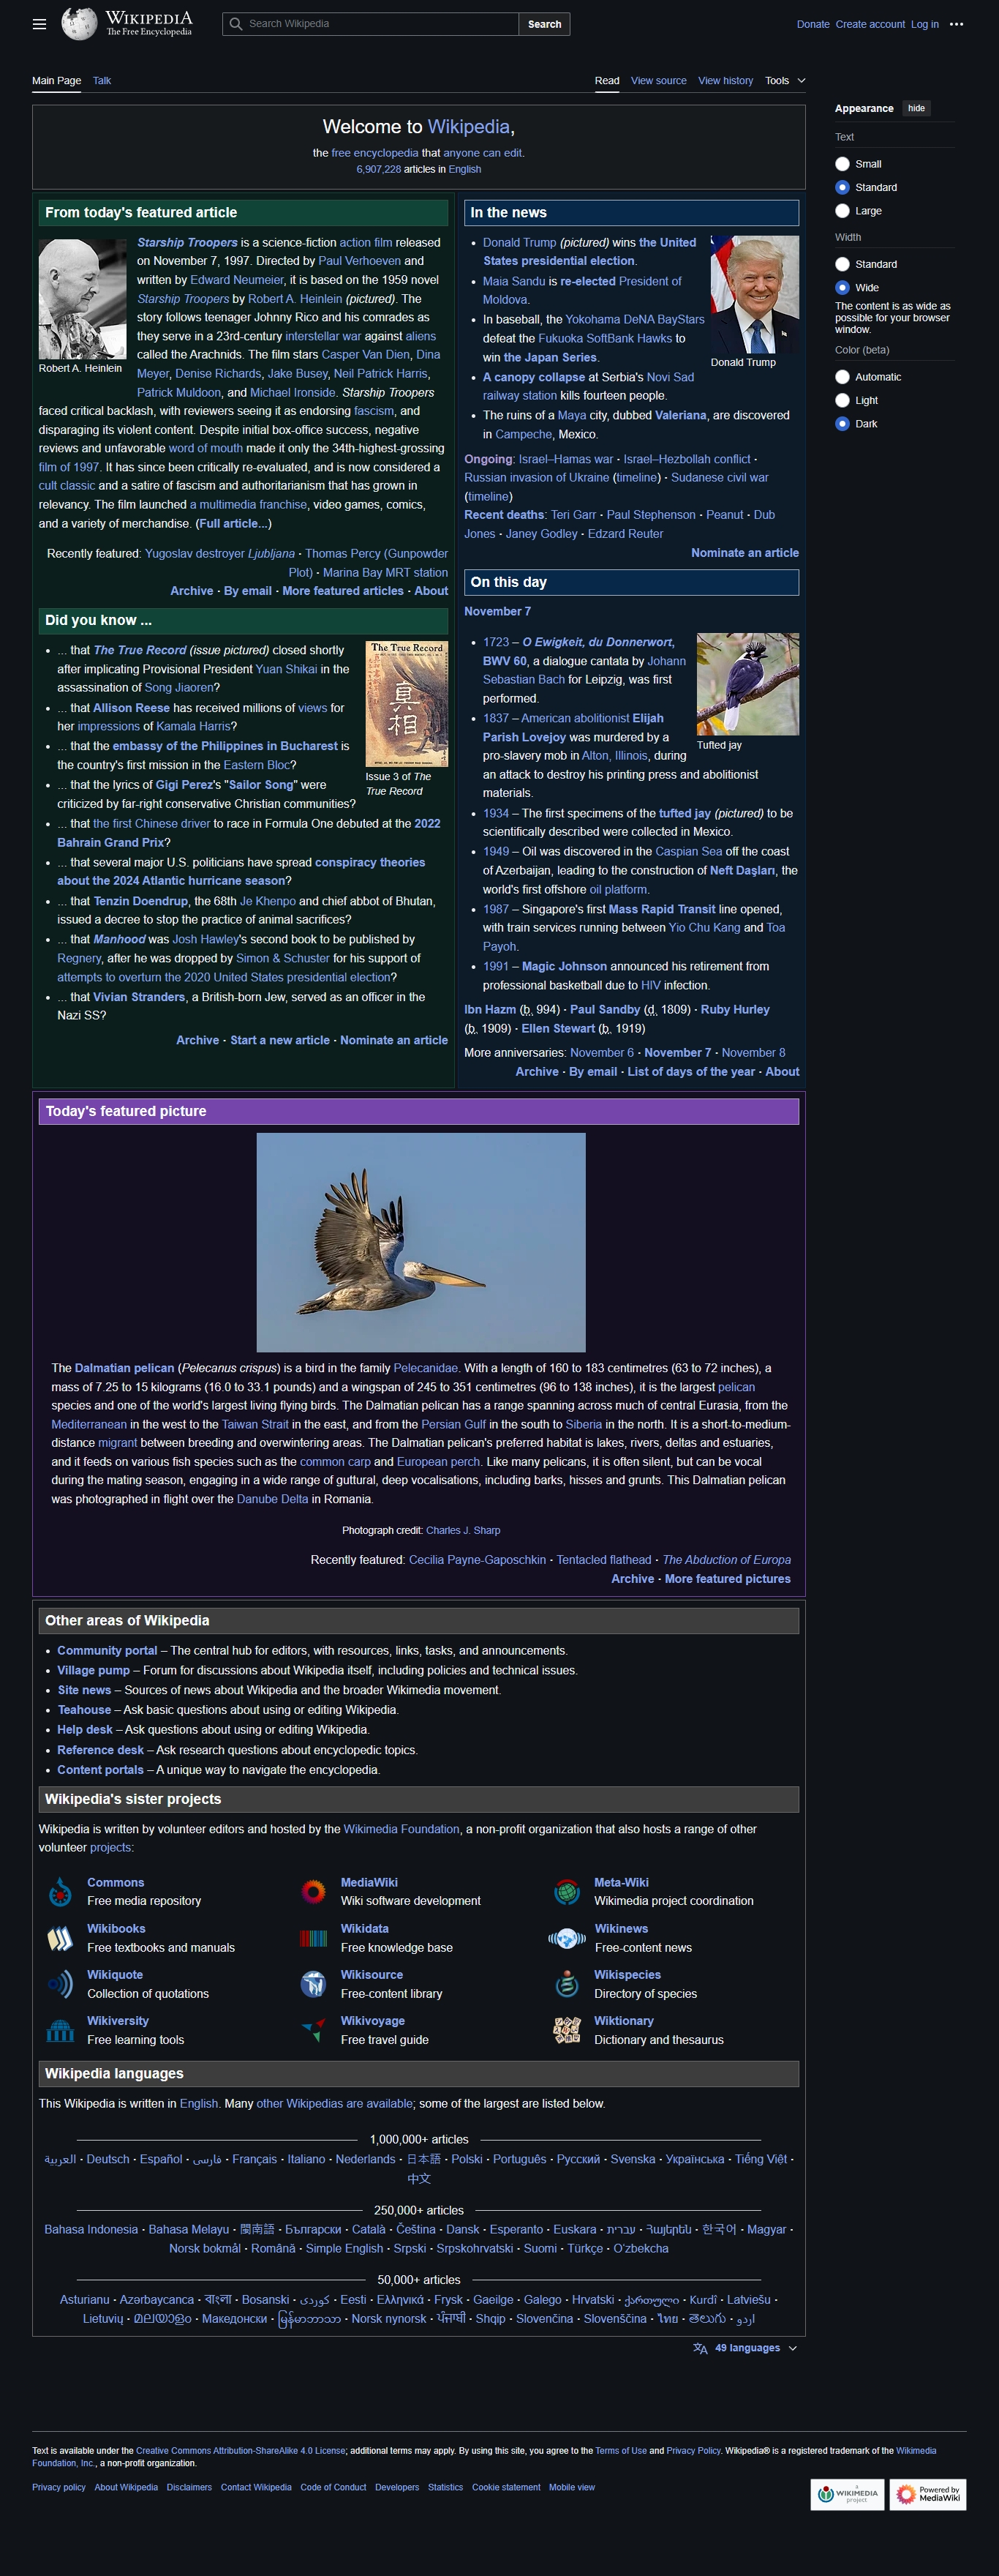The image size is (999, 2576).
Task: Open The True Record issue cover thumbnail
Action: coord(407,704)
